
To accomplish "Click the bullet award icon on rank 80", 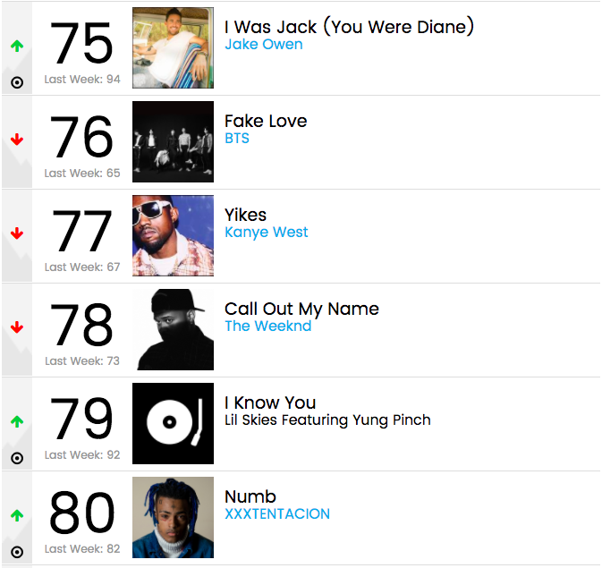I will pyautogui.click(x=17, y=552).
